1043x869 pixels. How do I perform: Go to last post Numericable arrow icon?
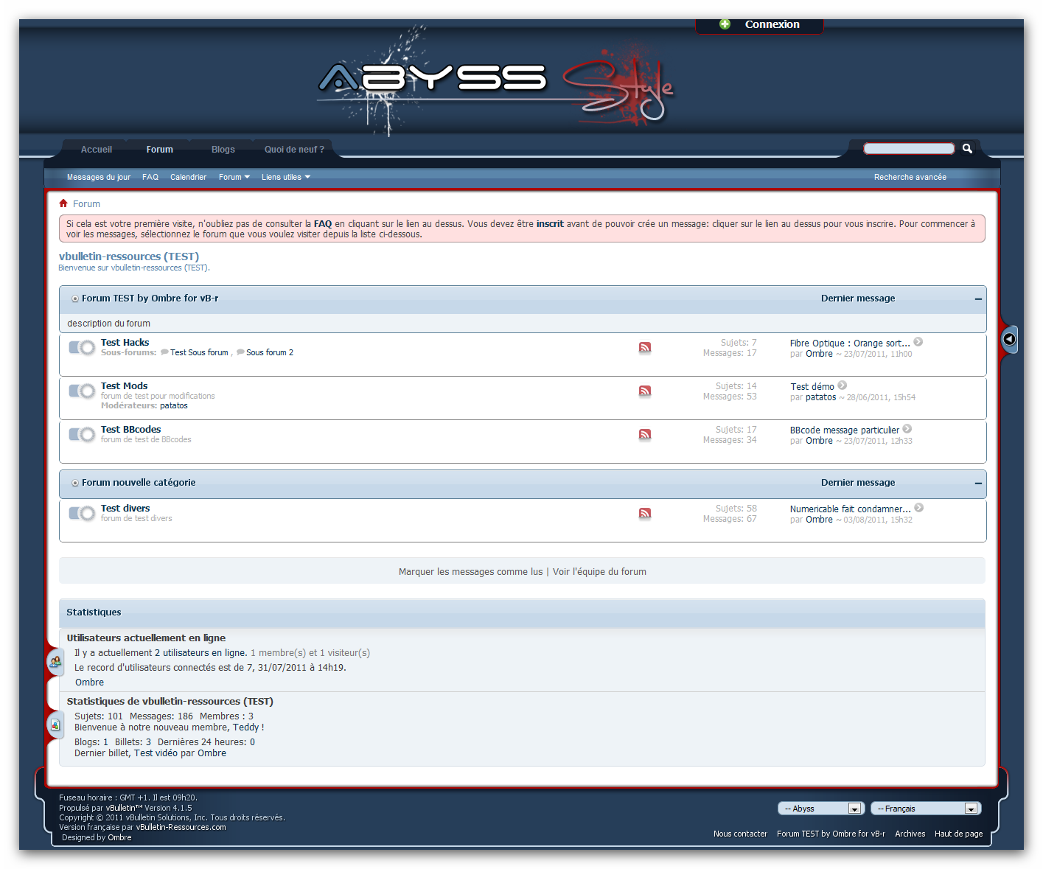(919, 508)
